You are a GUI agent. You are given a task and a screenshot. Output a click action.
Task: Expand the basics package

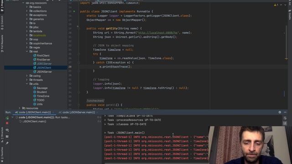tap(27, 7)
